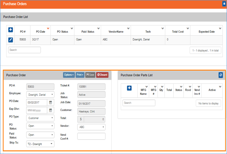Open the Exp Dlvr calendar picker
Image resolution: width=227 pixels, height=154 pixels.
(x=51, y=110)
